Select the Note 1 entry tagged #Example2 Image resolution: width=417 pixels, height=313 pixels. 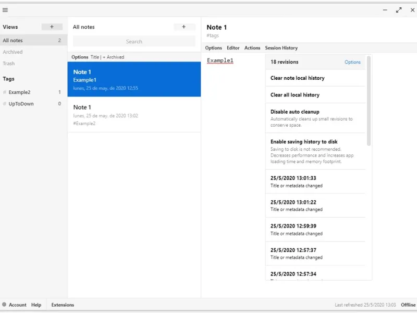[x=134, y=115]
